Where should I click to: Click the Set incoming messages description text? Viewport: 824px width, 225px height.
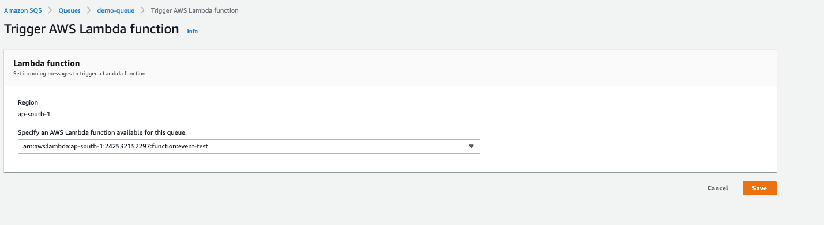(80, 74)
